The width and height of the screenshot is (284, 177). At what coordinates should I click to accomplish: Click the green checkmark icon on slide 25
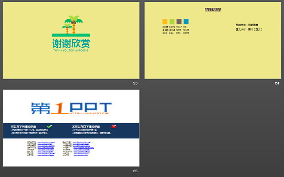click(49, 126)
